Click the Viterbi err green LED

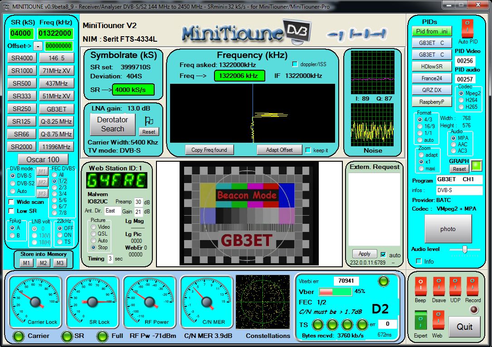tap(384, 281)
